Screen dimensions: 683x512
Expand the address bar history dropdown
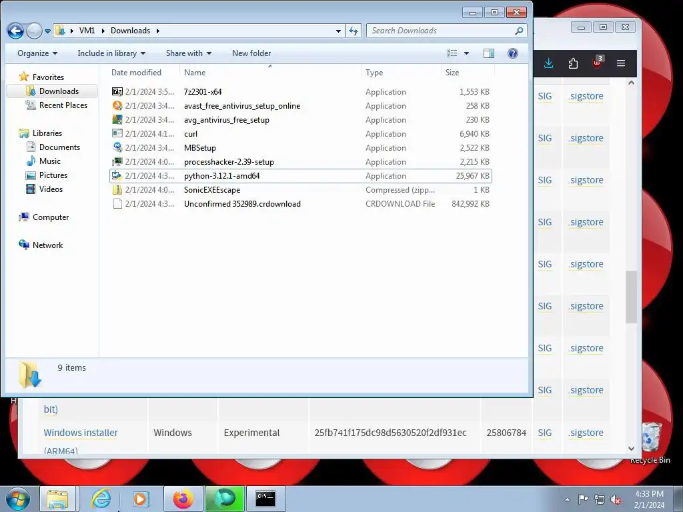tap(338, 31)
